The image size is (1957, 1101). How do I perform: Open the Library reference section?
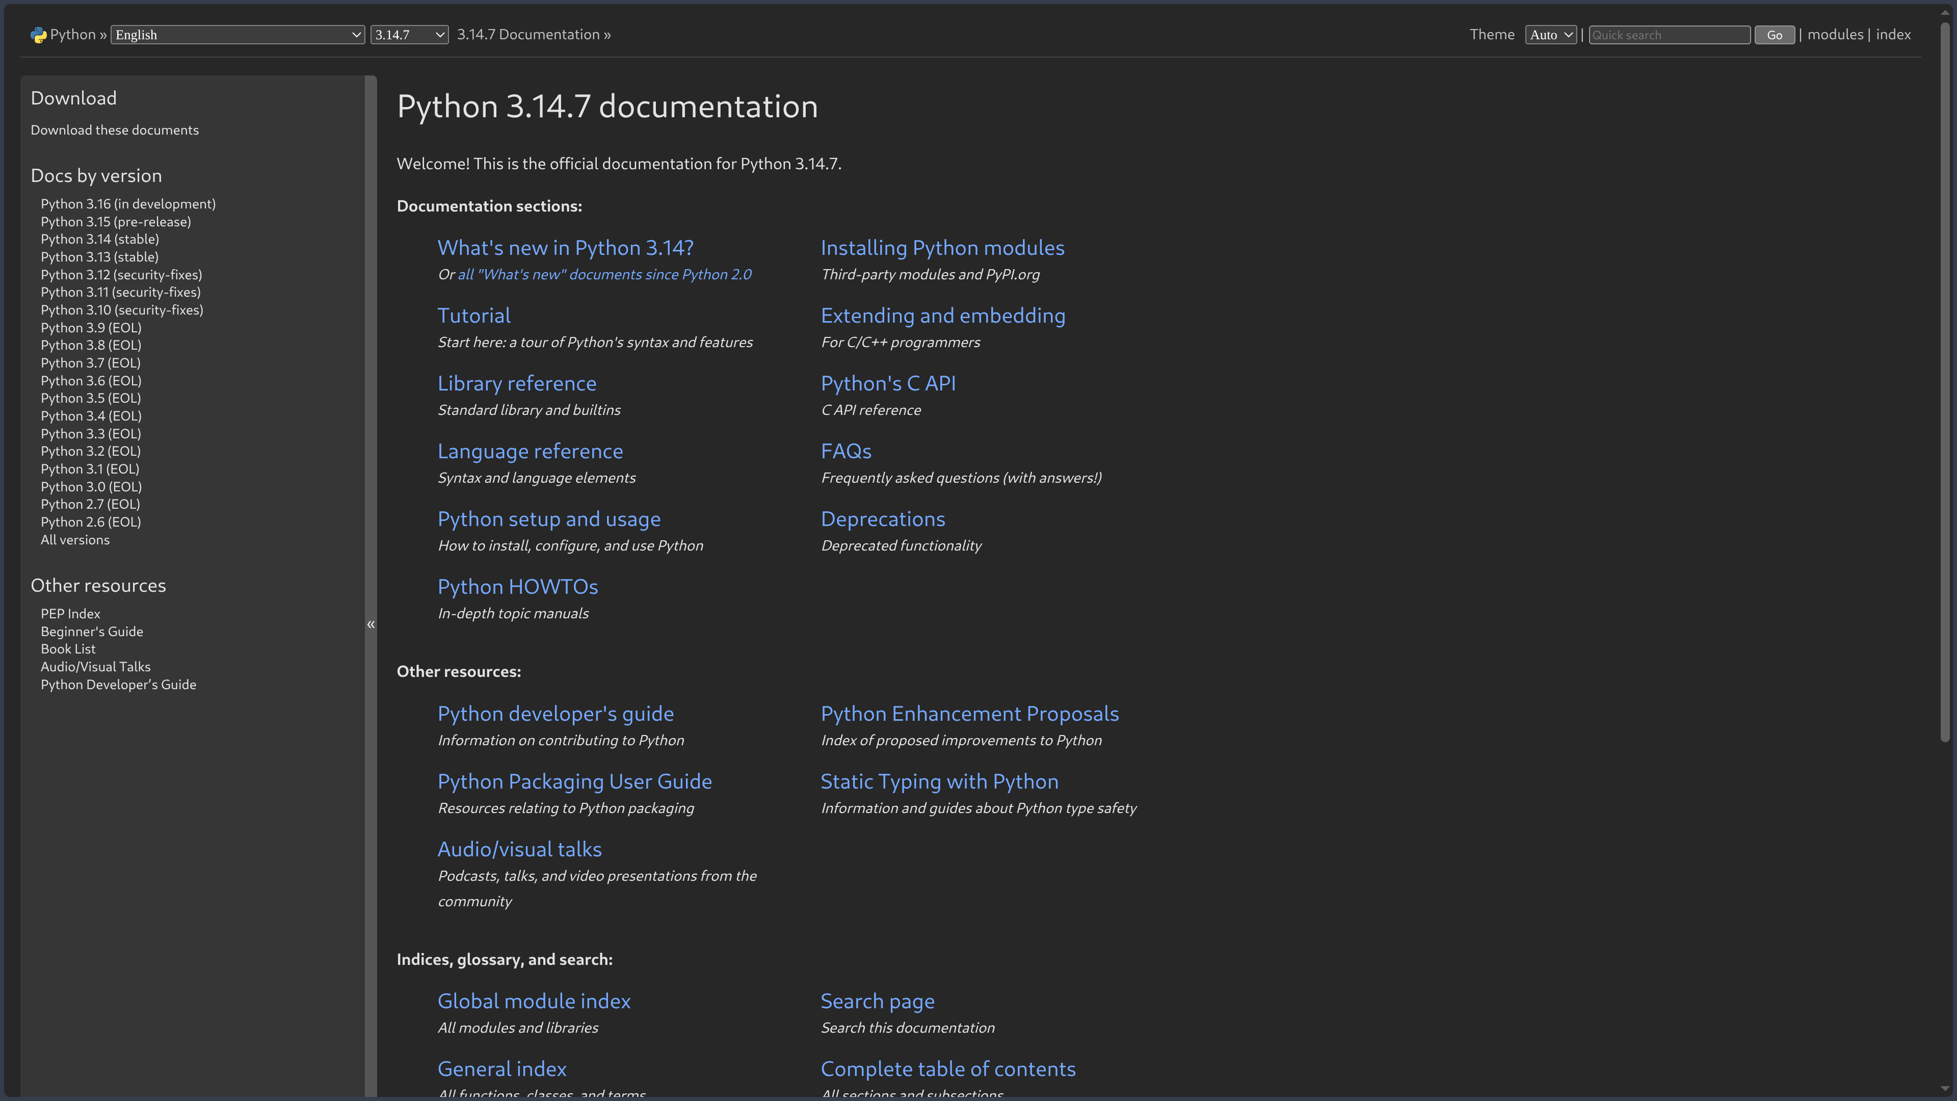(x=517, y=383)
